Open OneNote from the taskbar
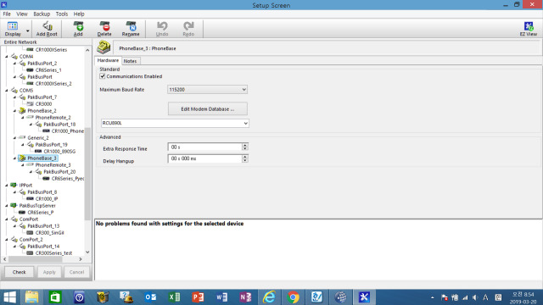This screenshot has width=543, height=305. (x=245, y=297)
